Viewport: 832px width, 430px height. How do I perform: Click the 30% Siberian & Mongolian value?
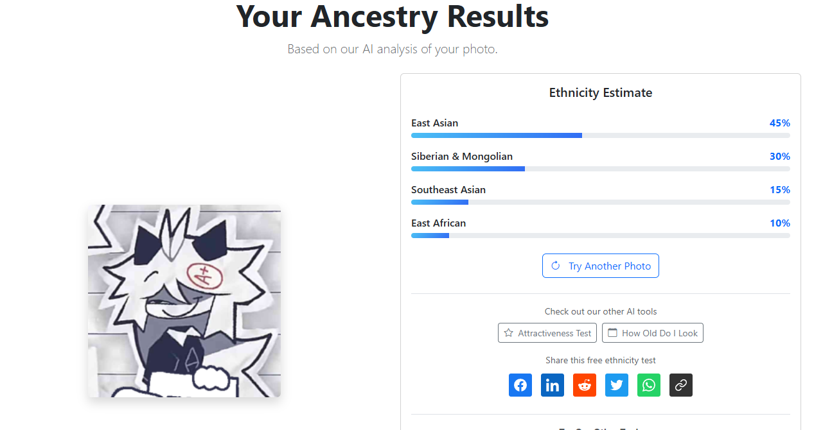tap(779, 157)
